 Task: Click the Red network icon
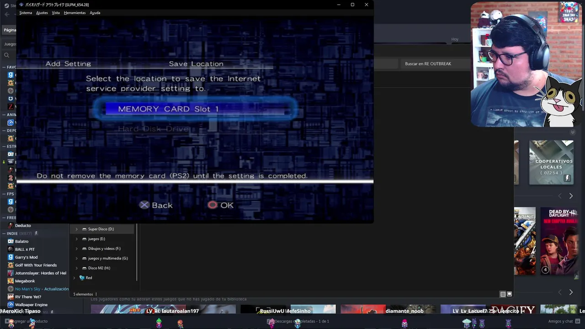coord(82,278)
